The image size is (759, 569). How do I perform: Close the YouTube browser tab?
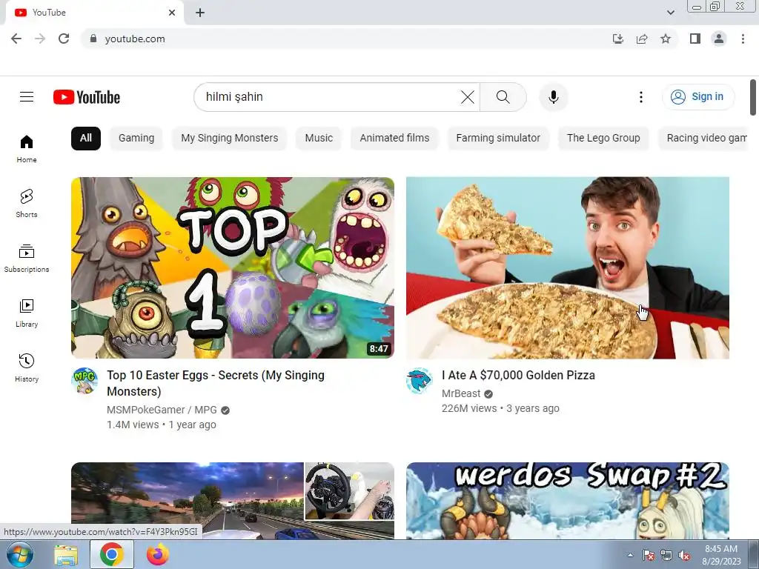pos(172,13)
